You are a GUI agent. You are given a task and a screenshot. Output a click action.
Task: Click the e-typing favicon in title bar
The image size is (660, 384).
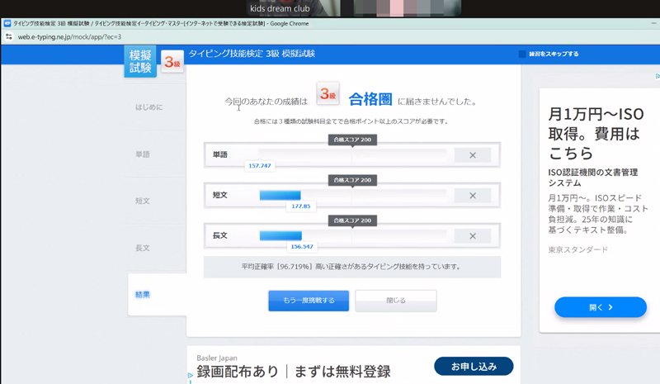[7, 24]
